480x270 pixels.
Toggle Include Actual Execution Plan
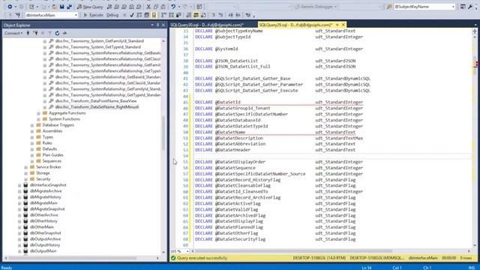click(x=163, y=15)
